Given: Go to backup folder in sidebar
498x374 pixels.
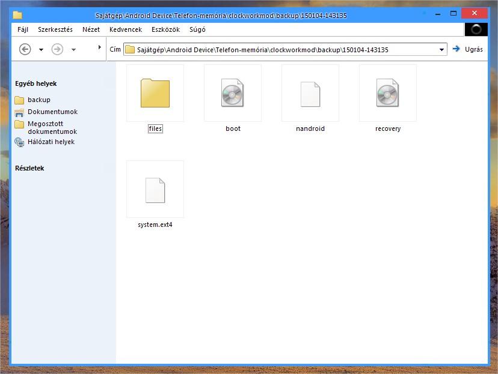Looking at the screenshot, I should click(x=39, y=100).
